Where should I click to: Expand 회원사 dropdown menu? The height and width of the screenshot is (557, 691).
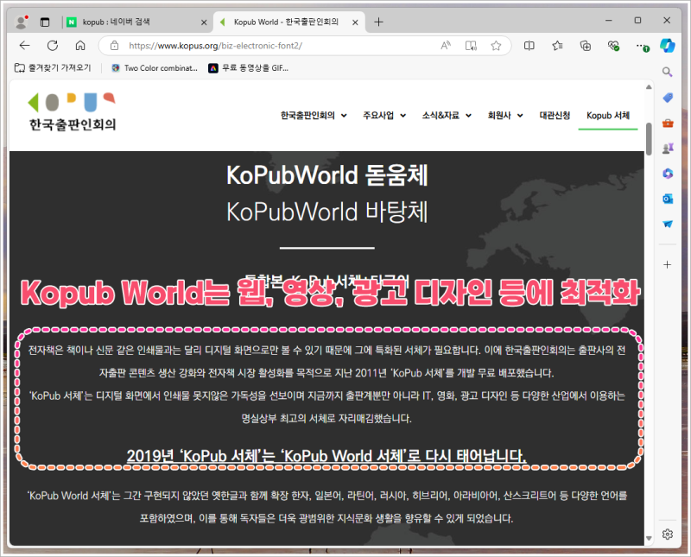(x=505, y=116)
